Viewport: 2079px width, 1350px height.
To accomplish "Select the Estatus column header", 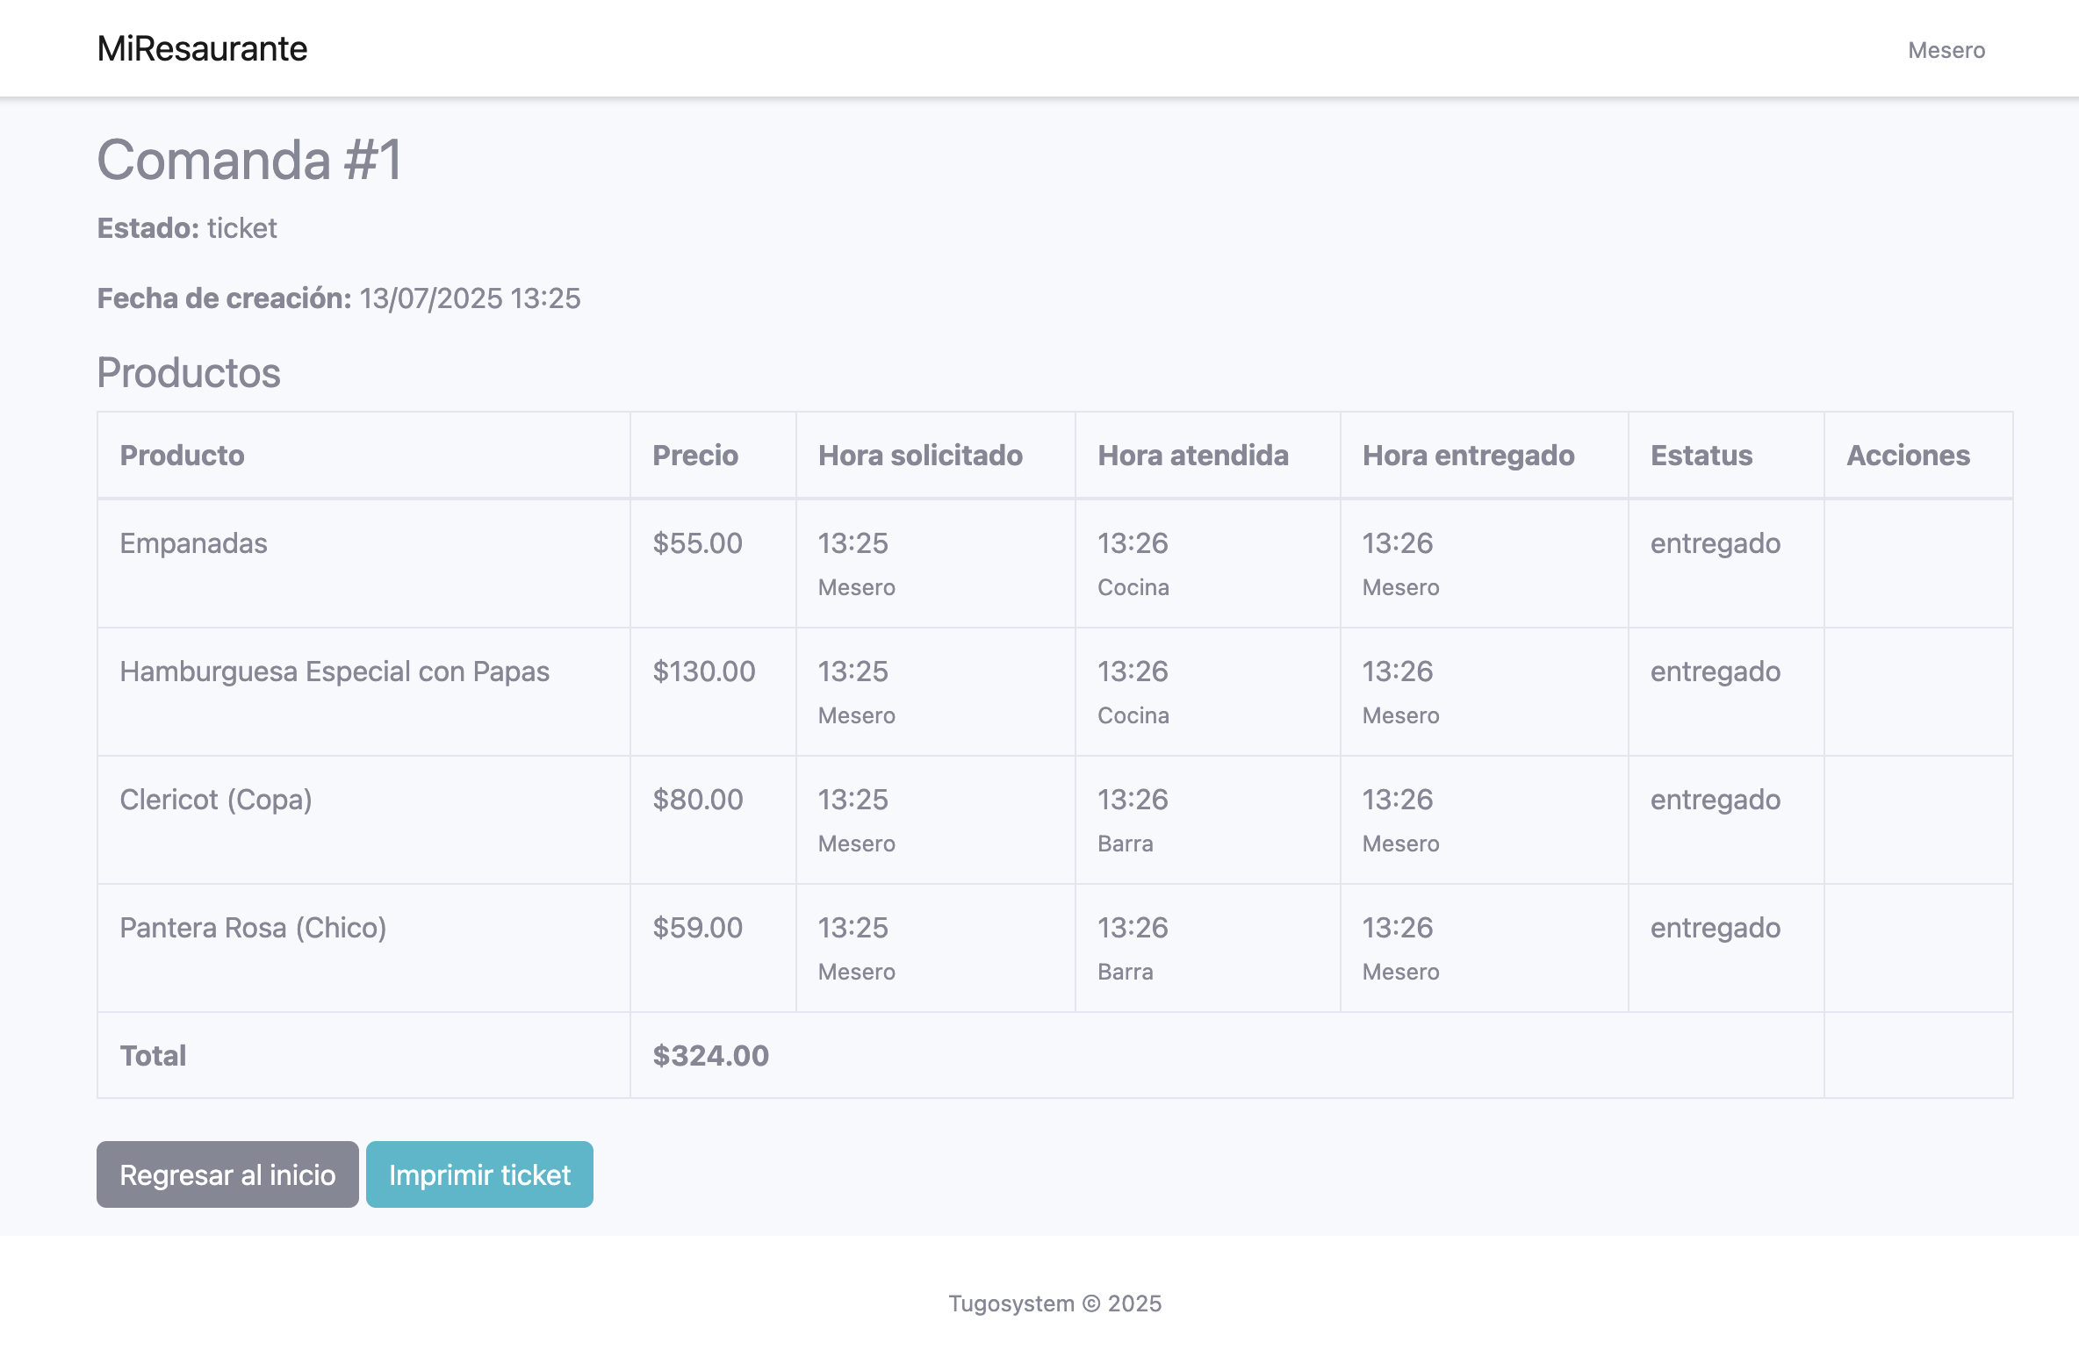I will click(x=1701, y=456).
